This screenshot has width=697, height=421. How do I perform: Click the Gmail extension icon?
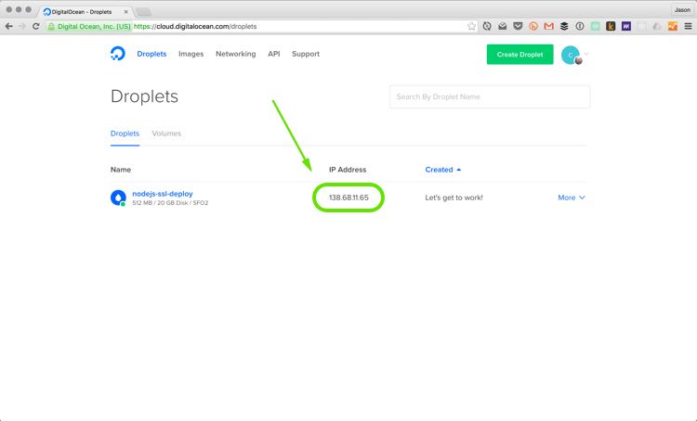(548, 26)
